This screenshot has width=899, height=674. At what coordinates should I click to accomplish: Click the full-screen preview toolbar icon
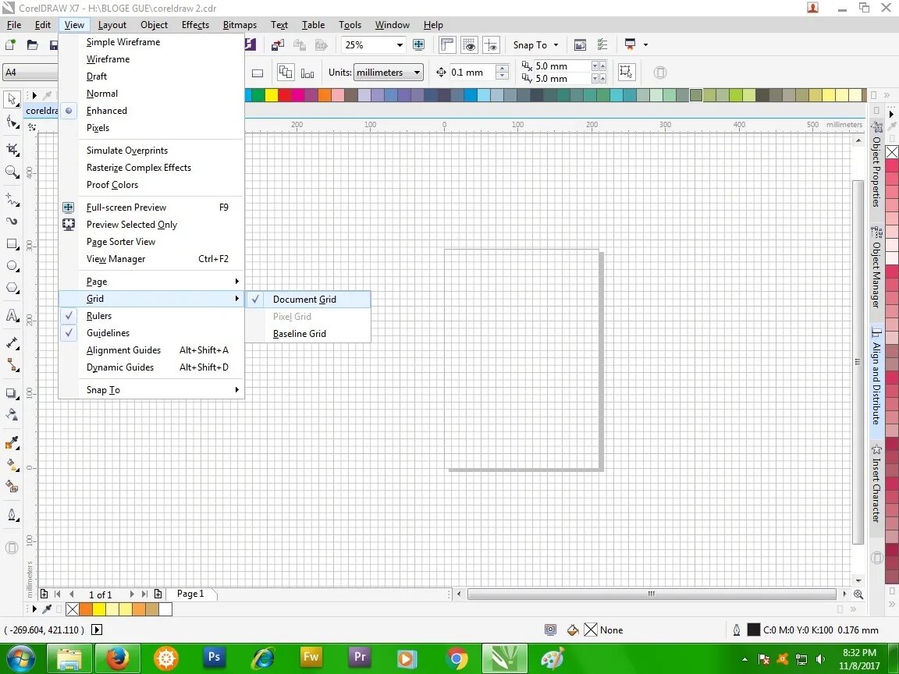point(418,44)
